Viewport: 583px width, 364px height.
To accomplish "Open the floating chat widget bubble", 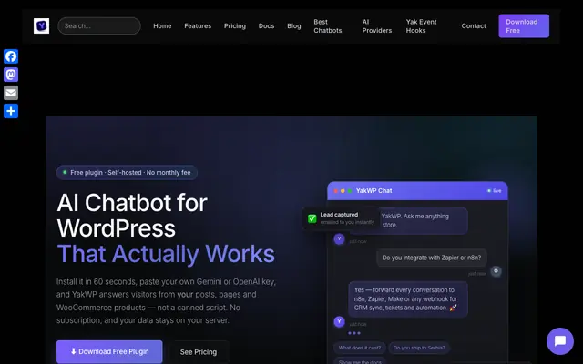I will tap(560, 341).
